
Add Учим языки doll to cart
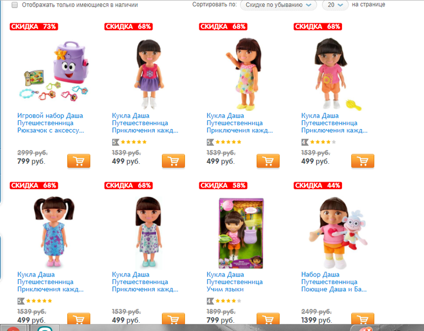[x=268, y=318]
